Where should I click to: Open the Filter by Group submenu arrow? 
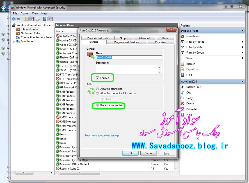click(243, 52)
